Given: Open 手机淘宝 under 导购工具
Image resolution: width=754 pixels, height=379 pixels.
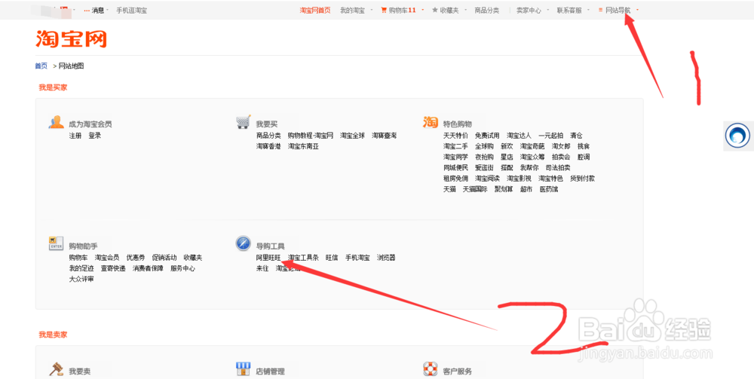Looking at the screenshot, I should (357, 258).
